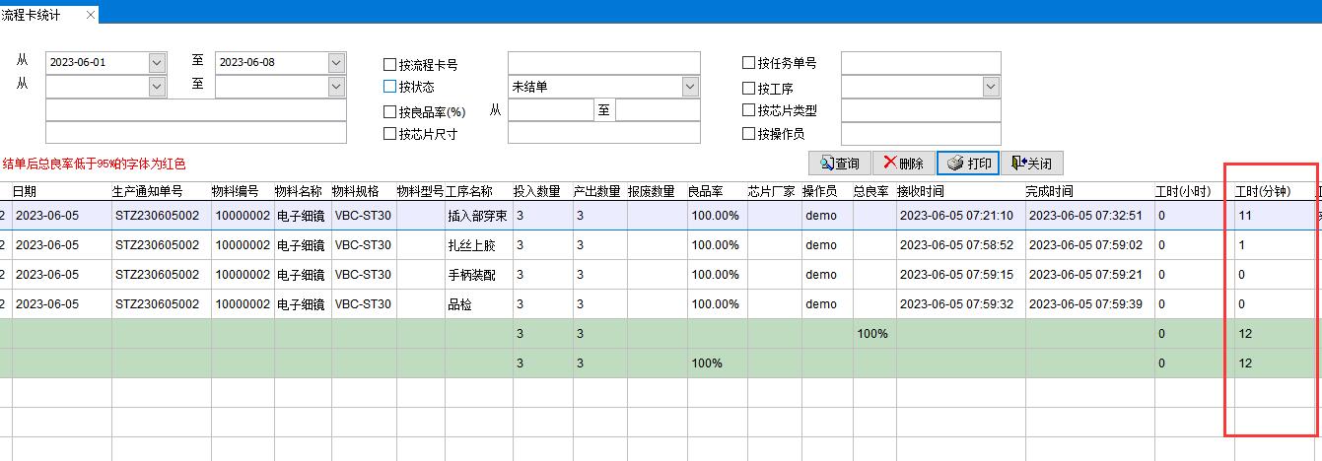Enable the 按流程卡号 checkbox
The height and width of the screenshot is (461, 1322).
point(389,65)
